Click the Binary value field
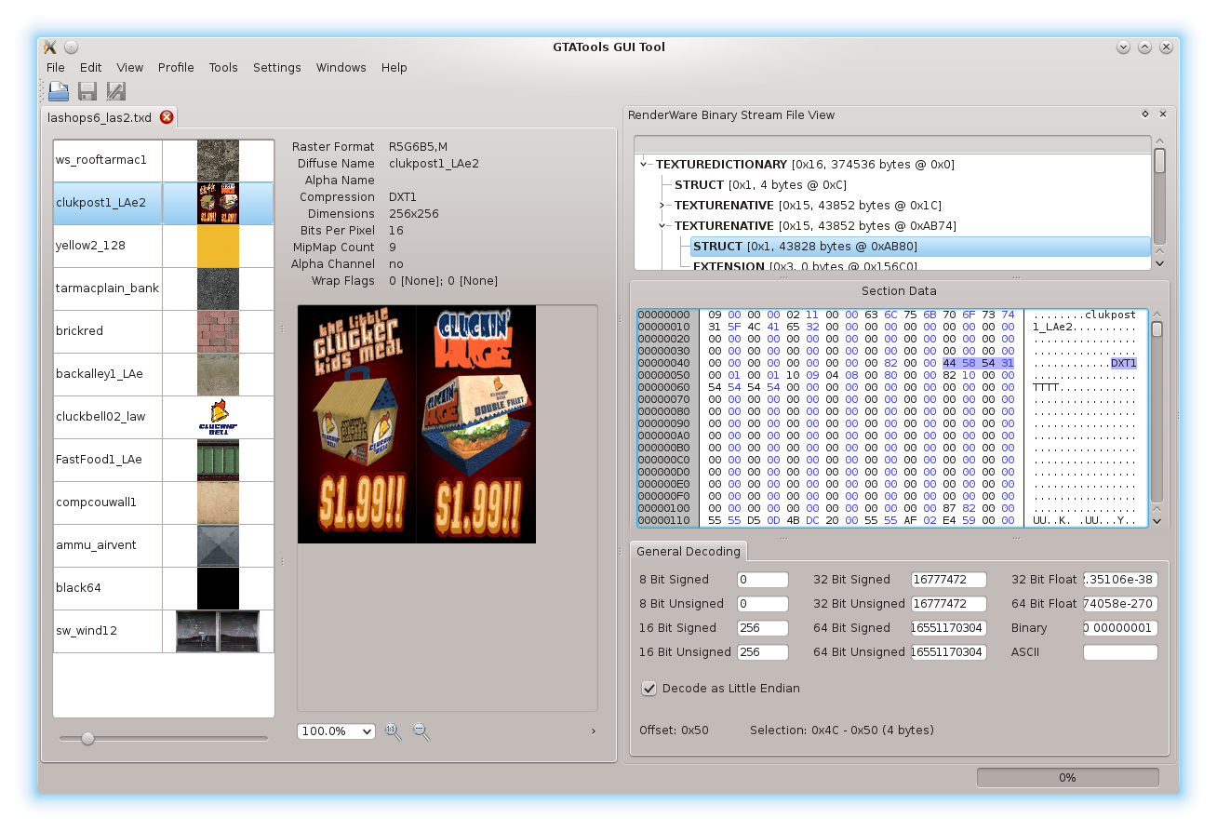 (x=1120, y=628)
